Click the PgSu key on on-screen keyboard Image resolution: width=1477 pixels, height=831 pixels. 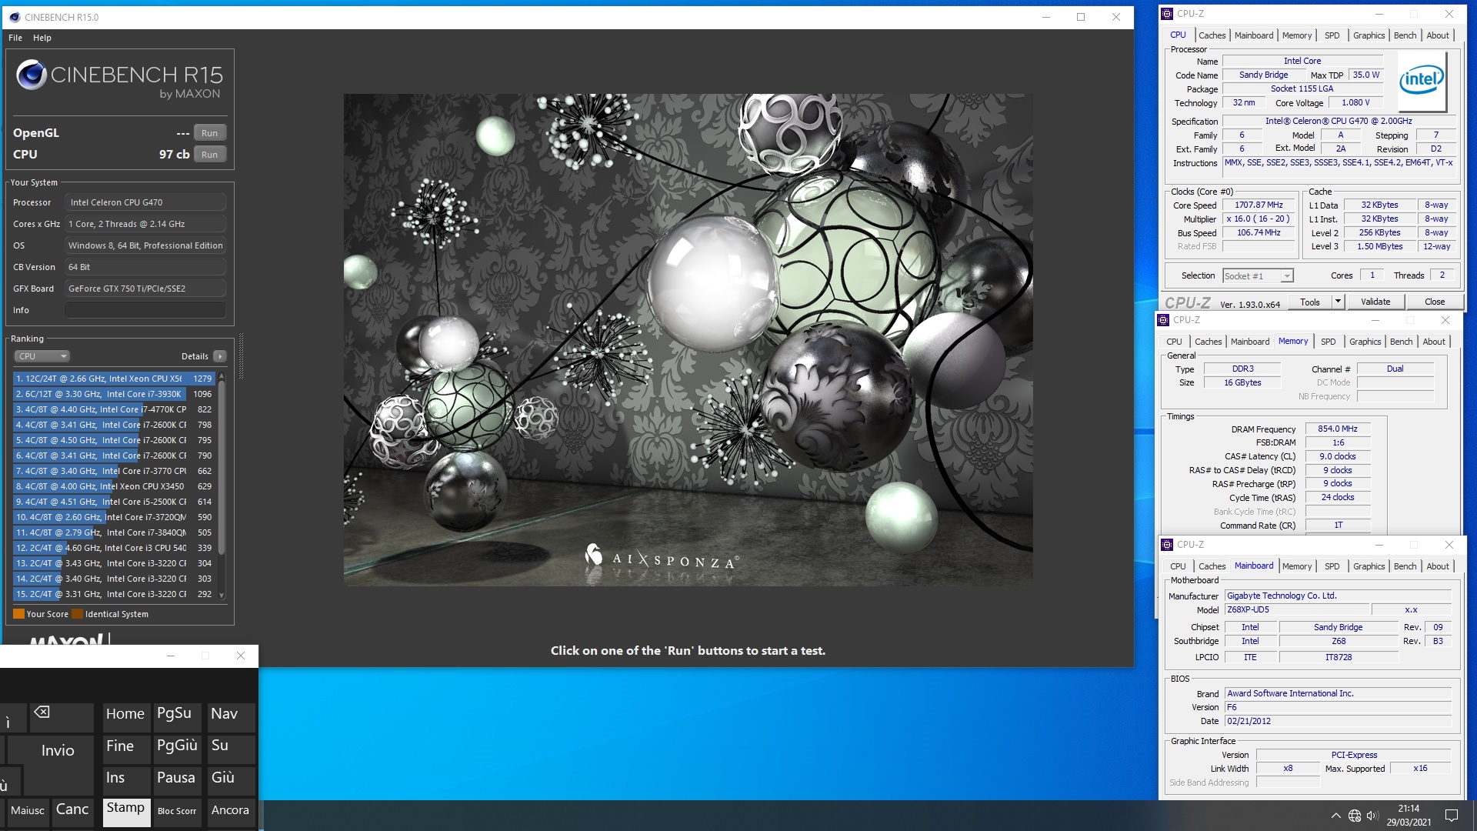tap(177, 716)
